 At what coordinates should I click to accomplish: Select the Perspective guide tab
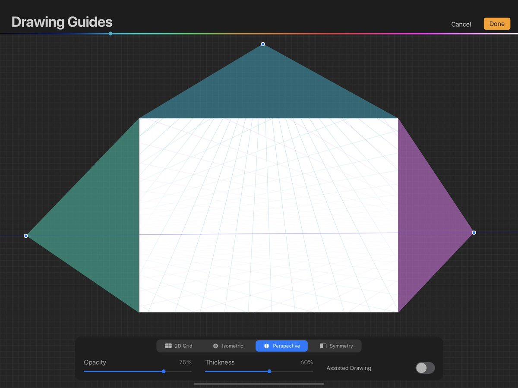pyautogui.click(x=281, y=346)
